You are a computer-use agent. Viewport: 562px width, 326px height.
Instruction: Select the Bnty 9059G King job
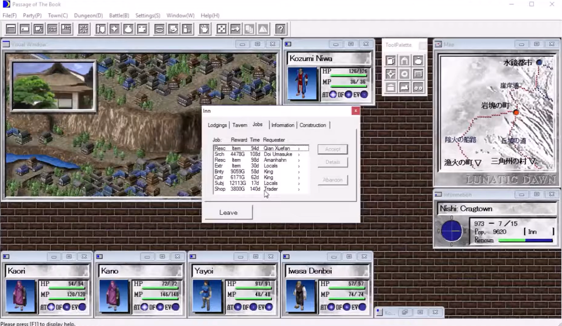click(x=261, y=171)
